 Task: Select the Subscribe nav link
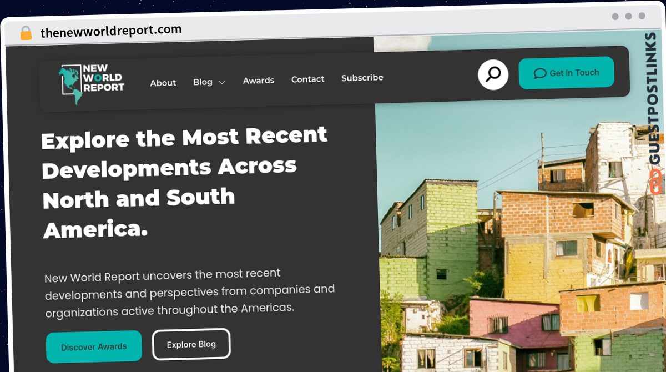click(362, 78)
